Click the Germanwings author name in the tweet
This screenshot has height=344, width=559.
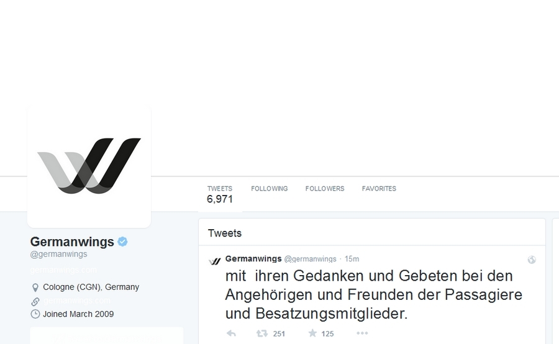pos(253,259)
